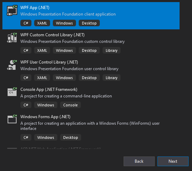Go to the next step with Next
192x171 pixels.
click(x=173, y=161)
